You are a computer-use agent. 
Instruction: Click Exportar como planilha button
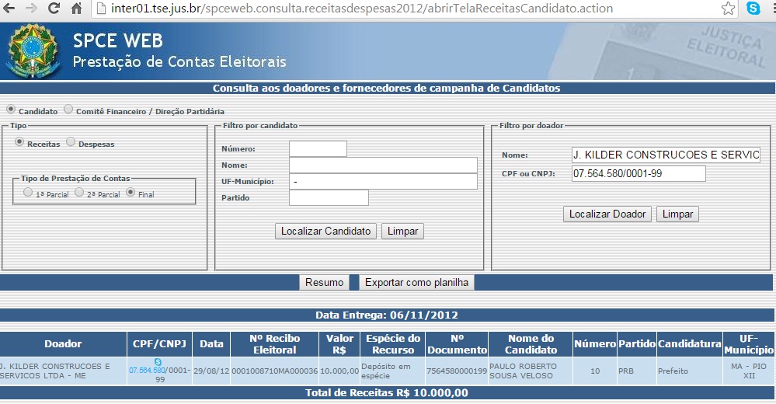pos(416,282)
